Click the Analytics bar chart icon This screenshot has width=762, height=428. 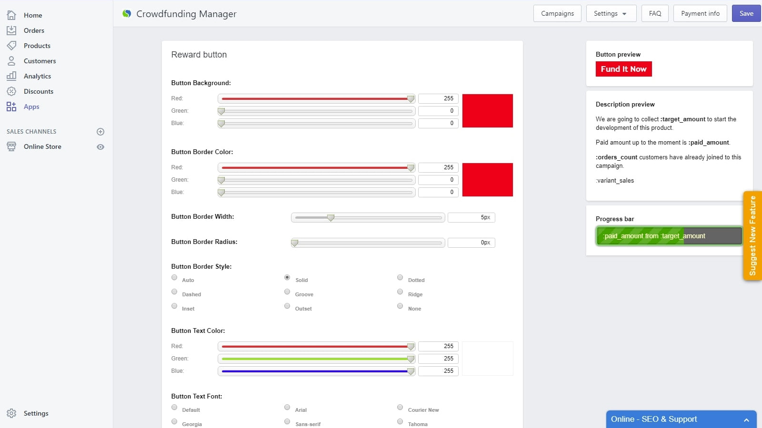[11, 76]
